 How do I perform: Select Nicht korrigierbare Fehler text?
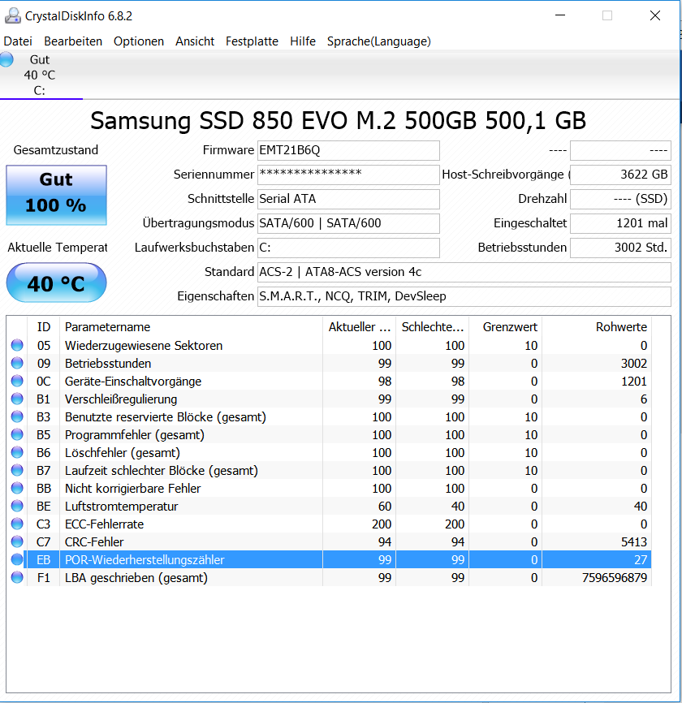[132, 489]
